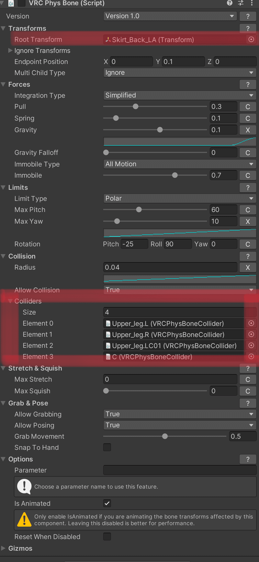Click the help button beside Version
Image resolution: width=259 pixels, height=562 pixels.
pos(248,16)
